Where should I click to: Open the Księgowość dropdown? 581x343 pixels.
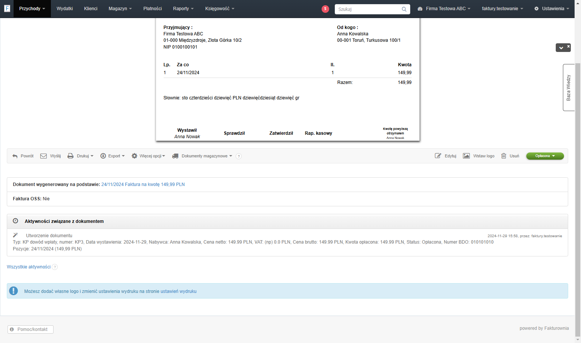point(220,9)
